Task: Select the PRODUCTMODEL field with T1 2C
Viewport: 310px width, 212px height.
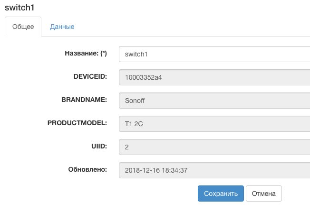Action: [214, 124]
